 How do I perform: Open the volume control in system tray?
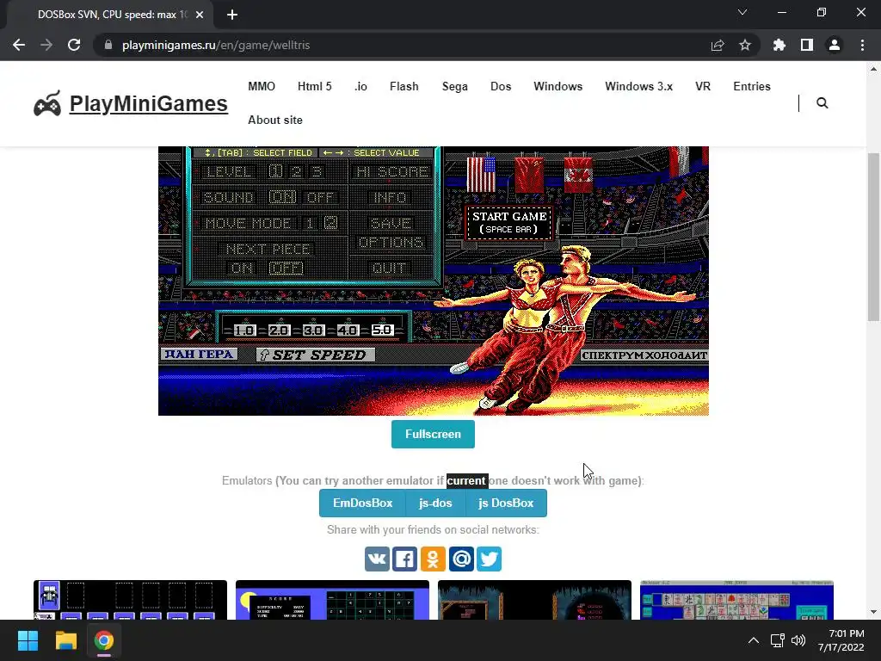[798, 640]
